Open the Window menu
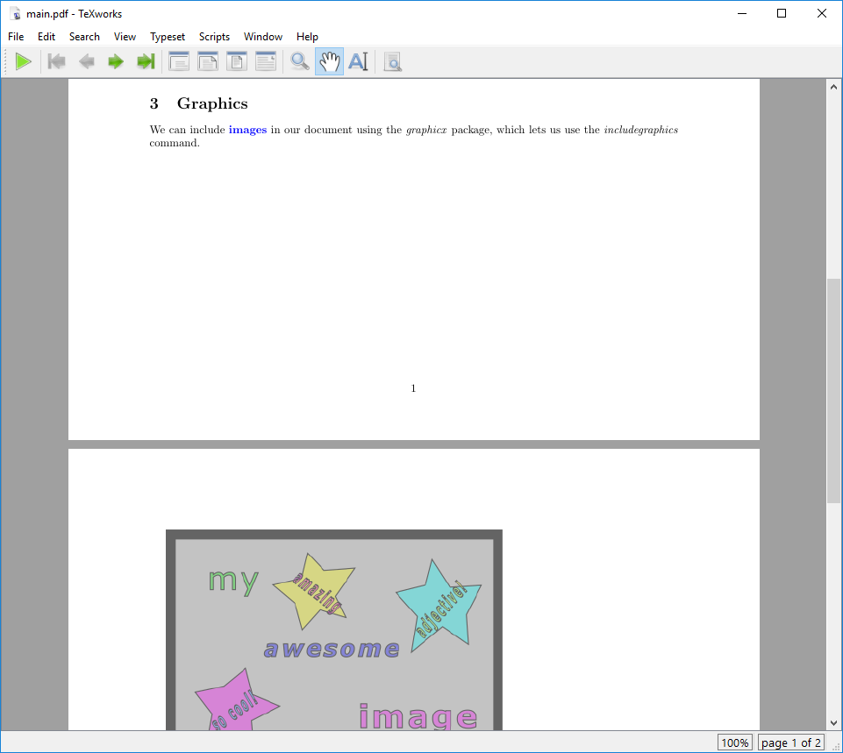 pos(262,36)
